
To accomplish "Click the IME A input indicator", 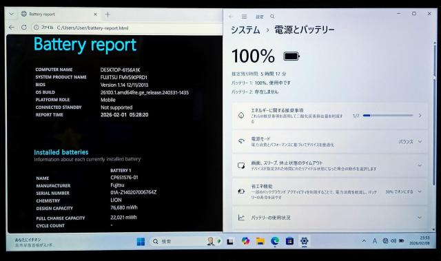I will 375,241.
